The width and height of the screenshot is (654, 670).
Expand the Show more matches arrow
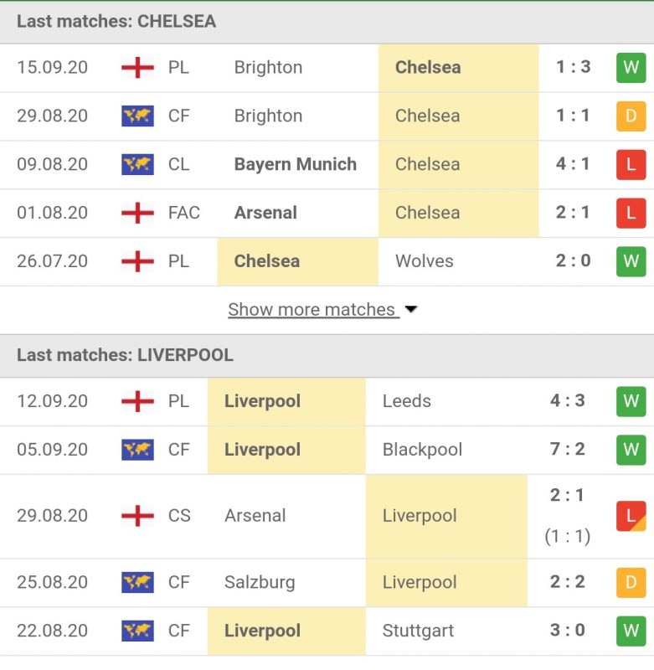[411, 310]
